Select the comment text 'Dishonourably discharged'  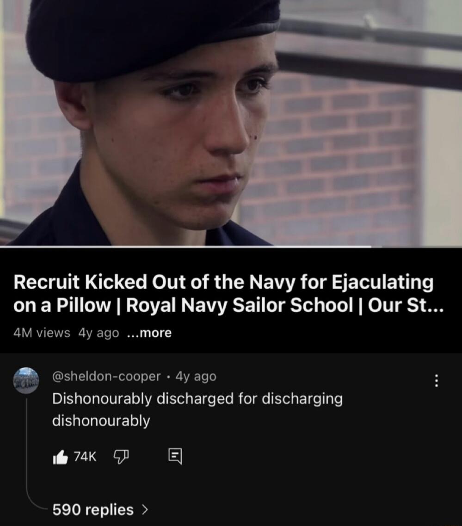click(142, 399)
